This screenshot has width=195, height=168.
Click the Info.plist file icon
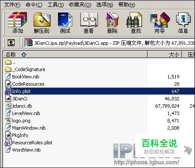coord(8,91)
